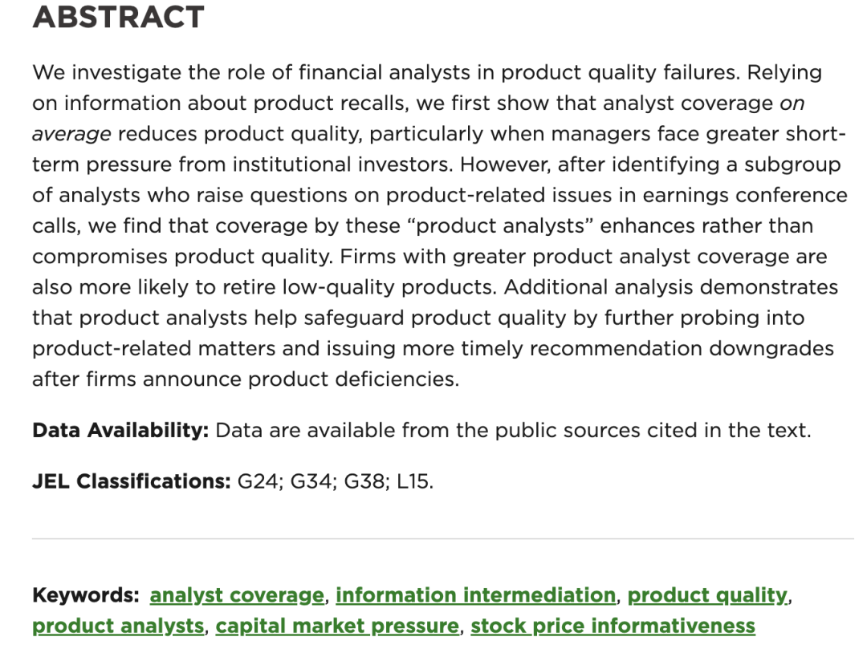
Task: Click the JEL code 'L15'
Action: pos(415,482)
